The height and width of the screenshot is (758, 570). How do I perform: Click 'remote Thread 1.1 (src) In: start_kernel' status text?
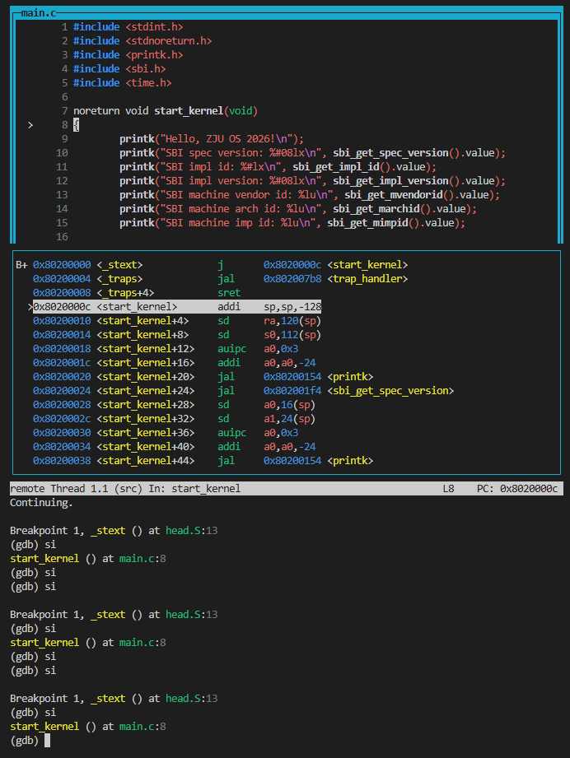pyautogui.click(x=125, y=489)
